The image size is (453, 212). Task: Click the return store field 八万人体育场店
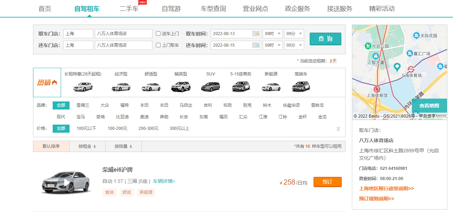click(x=124, y=45)
